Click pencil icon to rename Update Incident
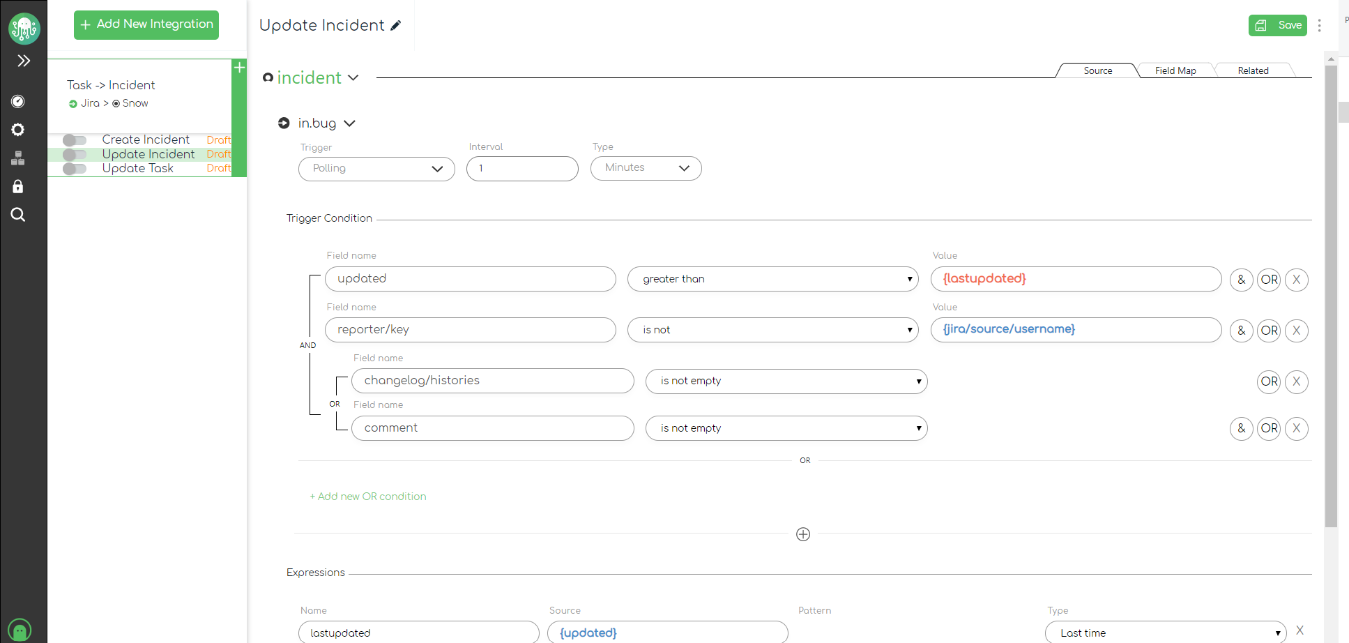 (396, 26)
